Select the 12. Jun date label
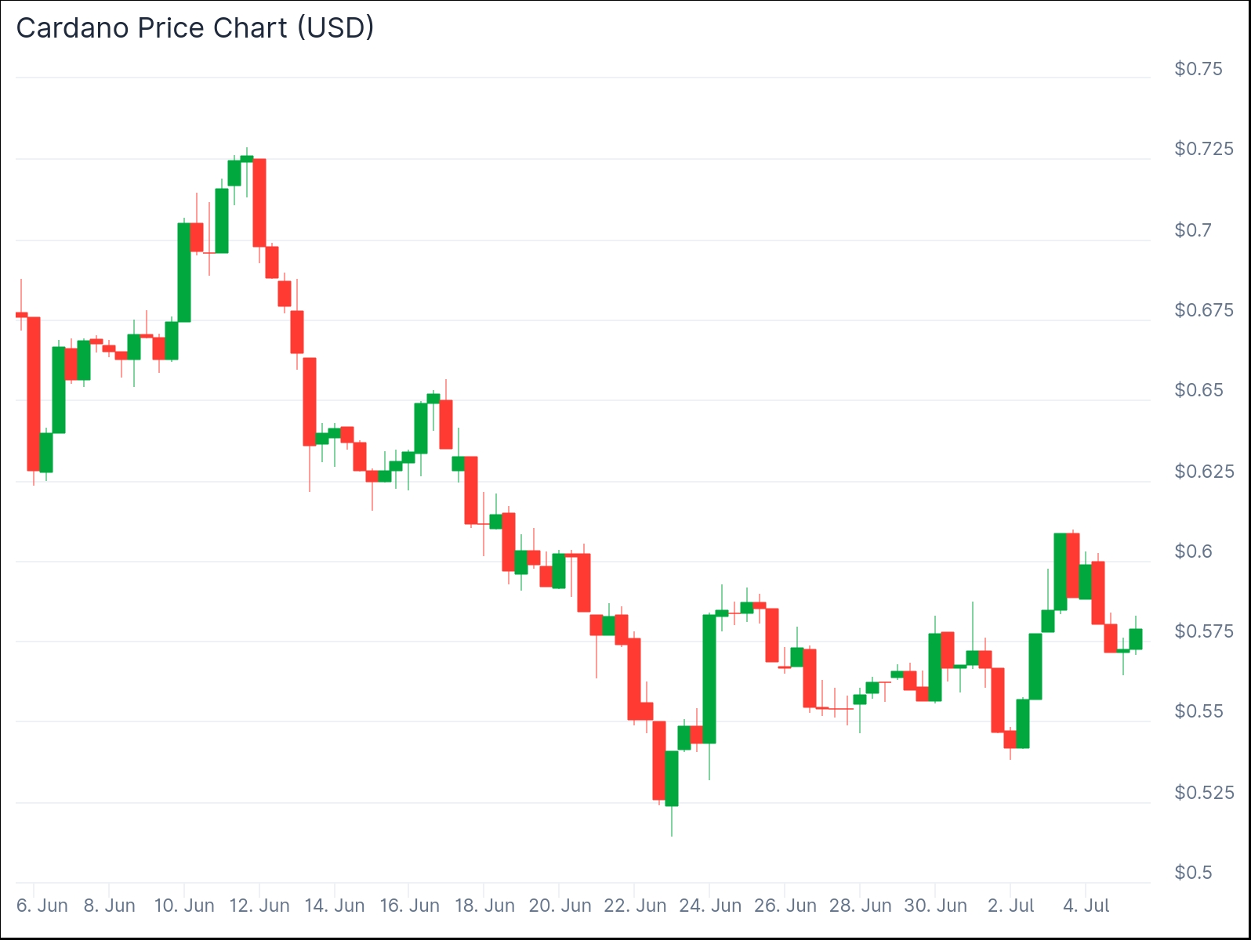The image size is (1251, 940). pyautogui.click(x=259, y=906)
